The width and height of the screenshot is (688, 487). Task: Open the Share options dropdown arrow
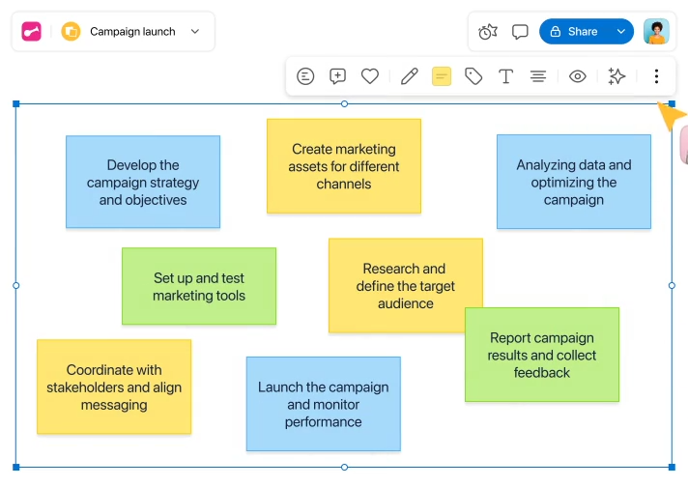click(620, 32)
